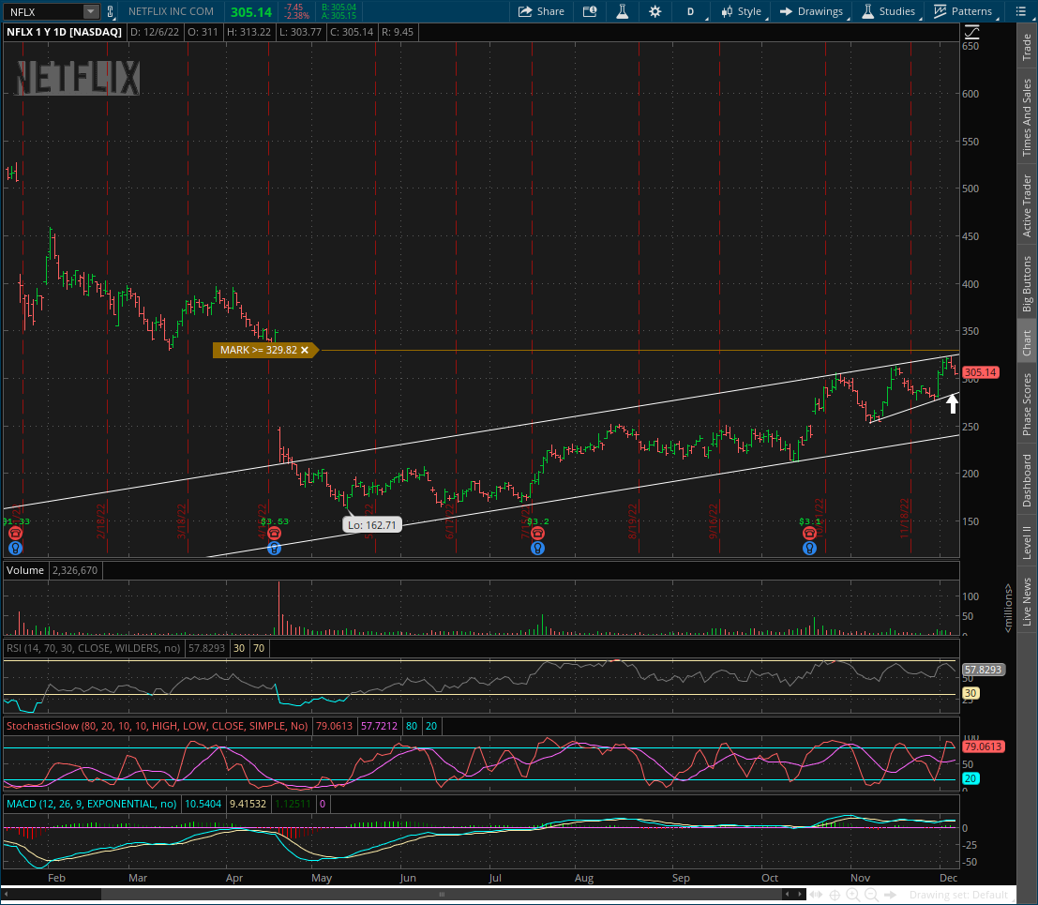
Task: Click the Stochastic 79.0613 axis value label
Action: coord(983,747)
